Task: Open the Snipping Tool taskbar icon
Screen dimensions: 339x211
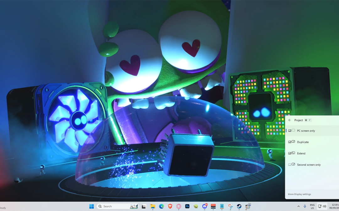Action: click(230, 206)
